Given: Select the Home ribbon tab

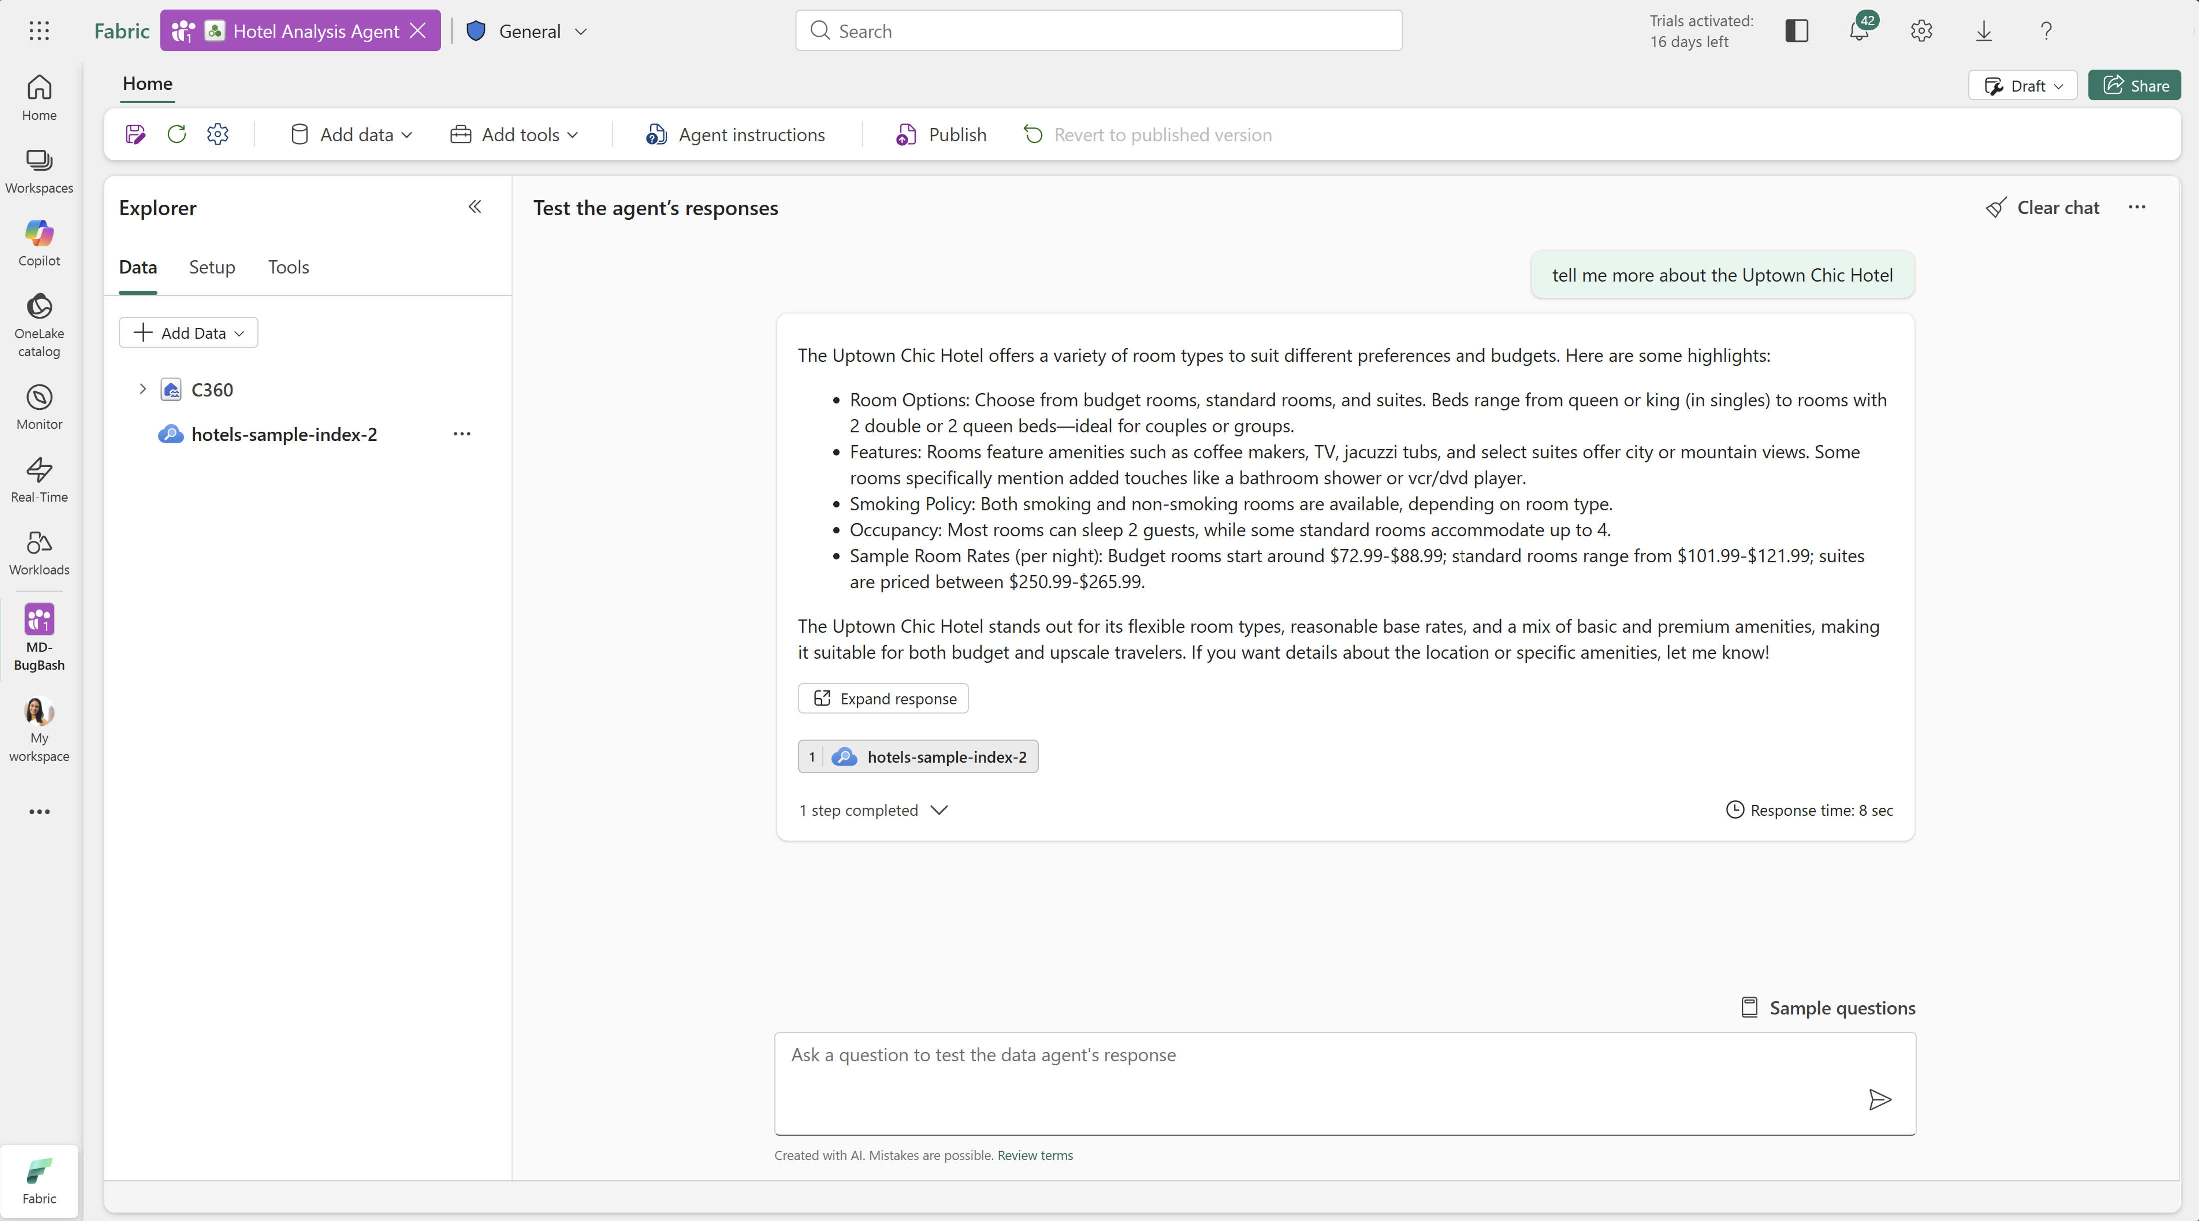Looking at the screenshot, I should tap(147, 83).
